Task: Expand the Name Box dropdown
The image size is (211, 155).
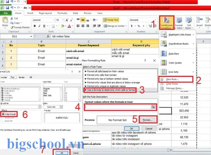Action: point(31,36)
